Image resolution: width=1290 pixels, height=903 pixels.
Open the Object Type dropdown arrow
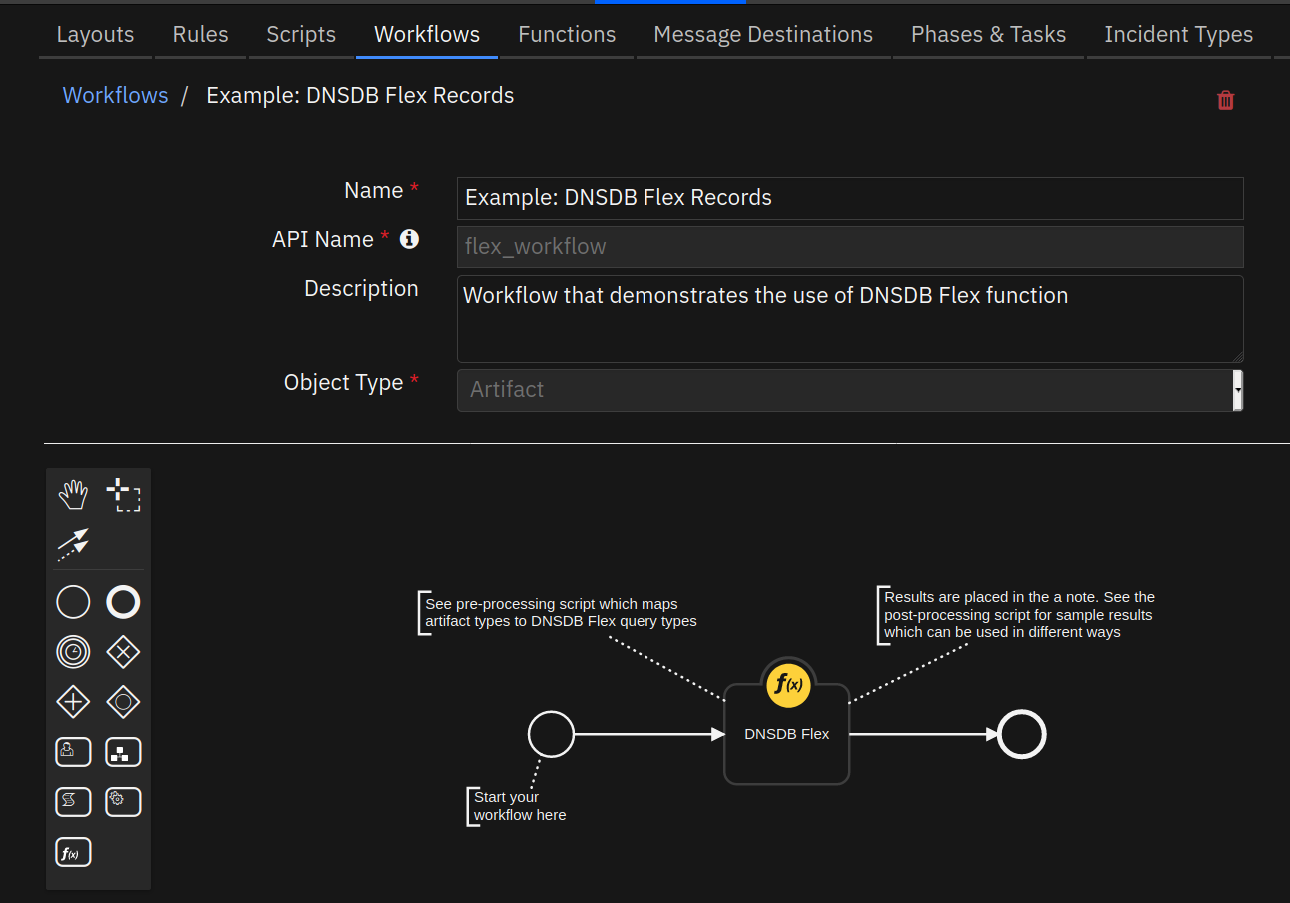1238,390
